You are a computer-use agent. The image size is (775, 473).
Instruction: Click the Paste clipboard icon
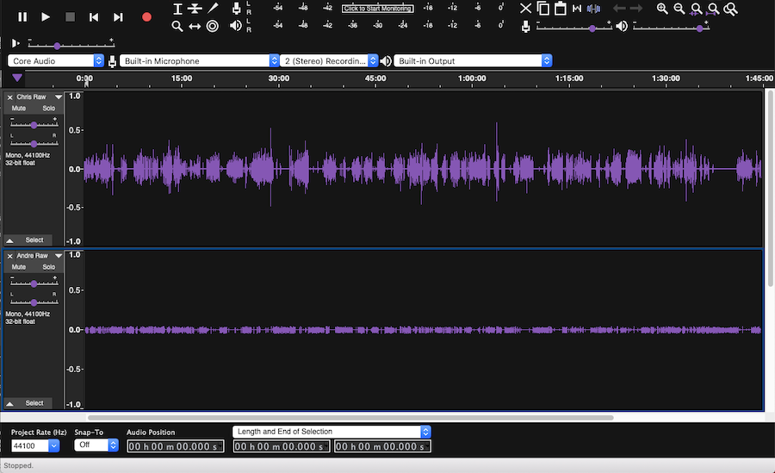coord(561,9)
